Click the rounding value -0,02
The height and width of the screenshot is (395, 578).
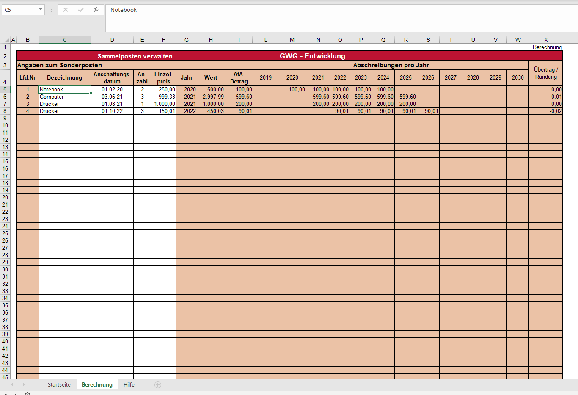[546, 111]
